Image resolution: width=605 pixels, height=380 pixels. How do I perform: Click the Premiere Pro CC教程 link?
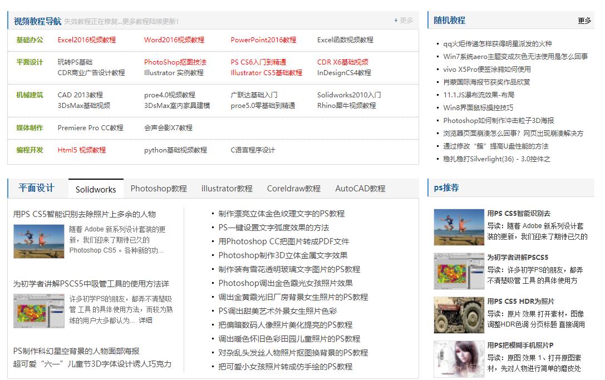(92, 127)
